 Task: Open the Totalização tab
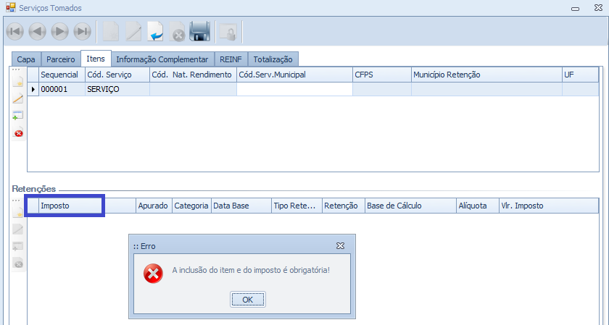coord(273,59)
